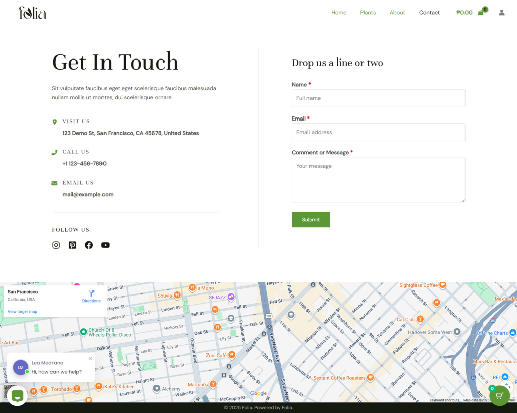This screenshot has height=413, width=517.
Task: Visit the Instagram social profile
Action: (x=56, y=245)
